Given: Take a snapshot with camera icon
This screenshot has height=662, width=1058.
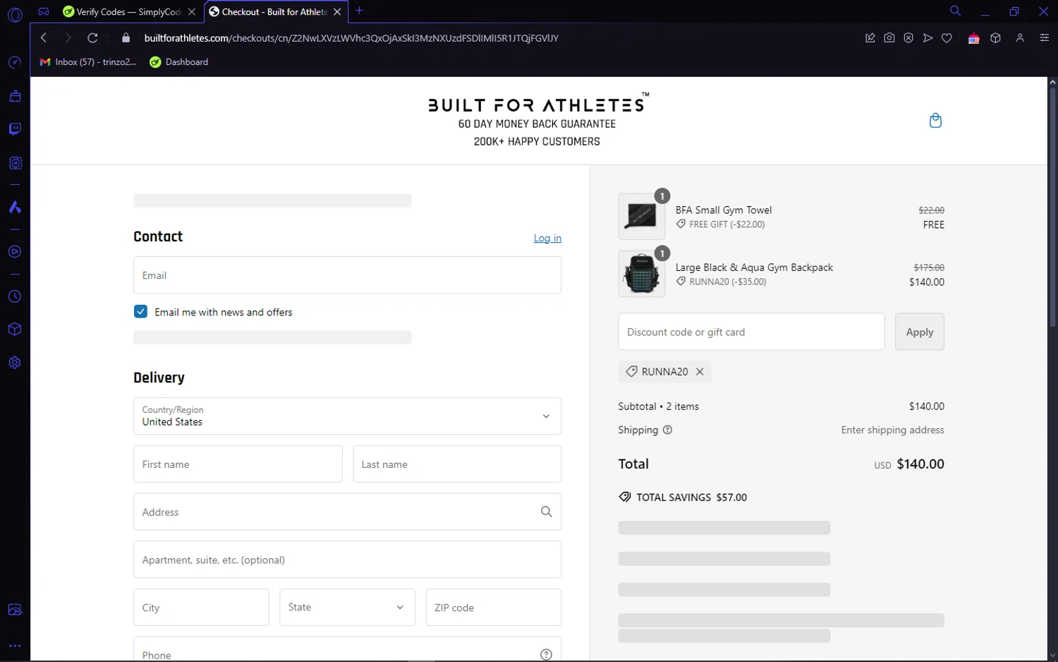Looking at the screenshot, I should click(889, 38).
